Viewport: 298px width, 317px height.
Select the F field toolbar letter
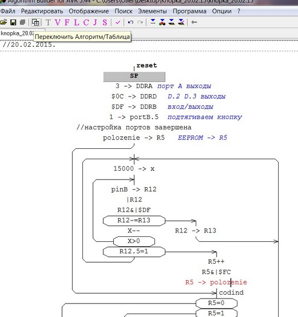67,22
